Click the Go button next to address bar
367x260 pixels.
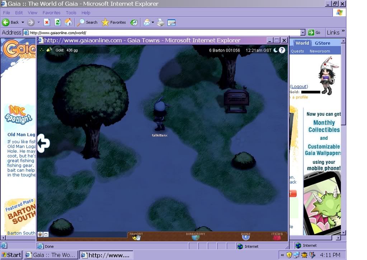(314, 33)
